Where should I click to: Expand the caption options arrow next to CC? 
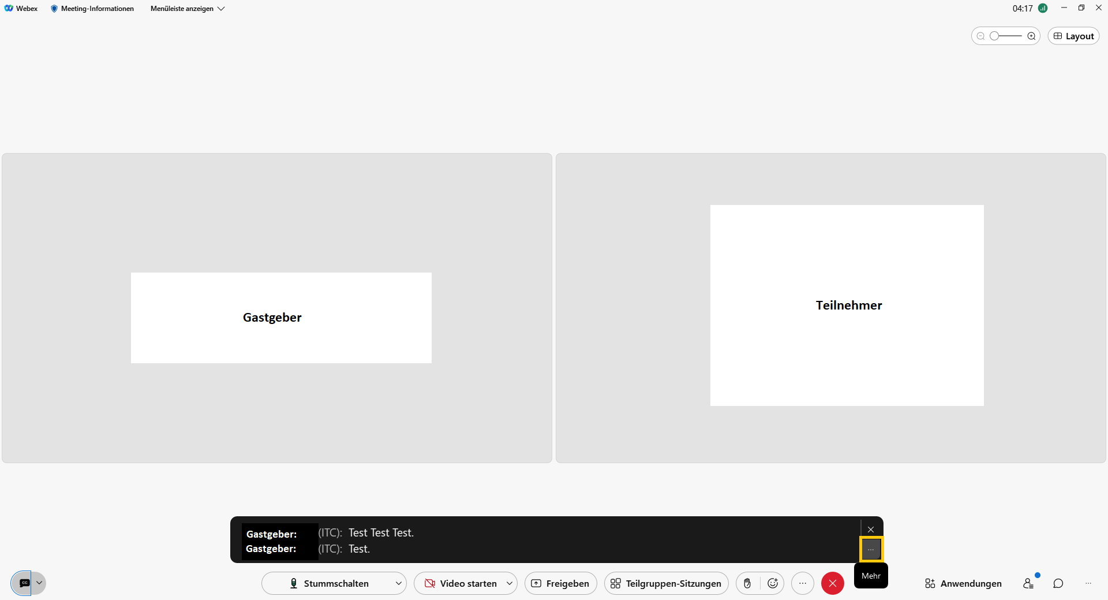pos(39,583)
